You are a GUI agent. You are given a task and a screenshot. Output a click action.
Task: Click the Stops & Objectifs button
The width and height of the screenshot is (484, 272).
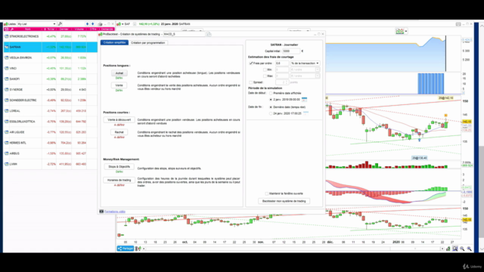(x=119, y=166)
